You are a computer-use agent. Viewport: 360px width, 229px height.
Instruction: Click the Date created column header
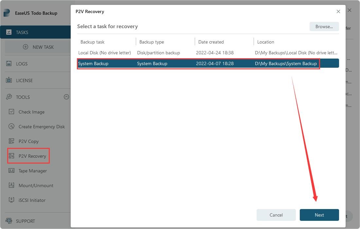coord(211,42)
